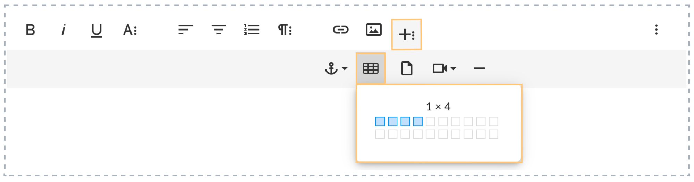The height and width of the screenshot is (182, 694).
Task: Click the insert table button
Action: point(371,68)
